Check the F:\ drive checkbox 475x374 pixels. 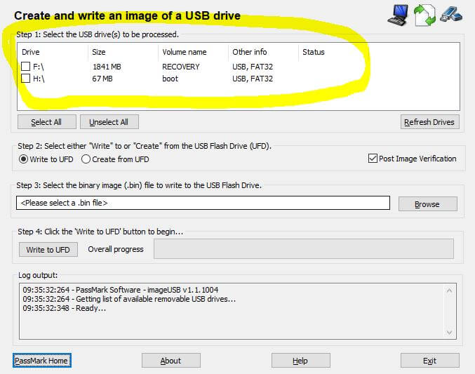pos(26,67)
